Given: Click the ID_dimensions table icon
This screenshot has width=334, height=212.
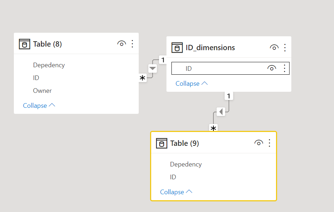Looking at the screenshot, I should click(x=177, y=48).
